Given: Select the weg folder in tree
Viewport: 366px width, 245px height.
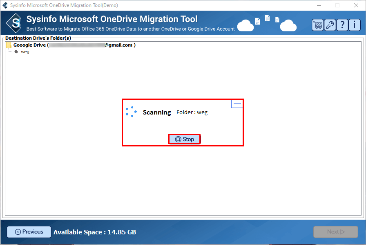Looking at the screenshot, I should 25,52.
